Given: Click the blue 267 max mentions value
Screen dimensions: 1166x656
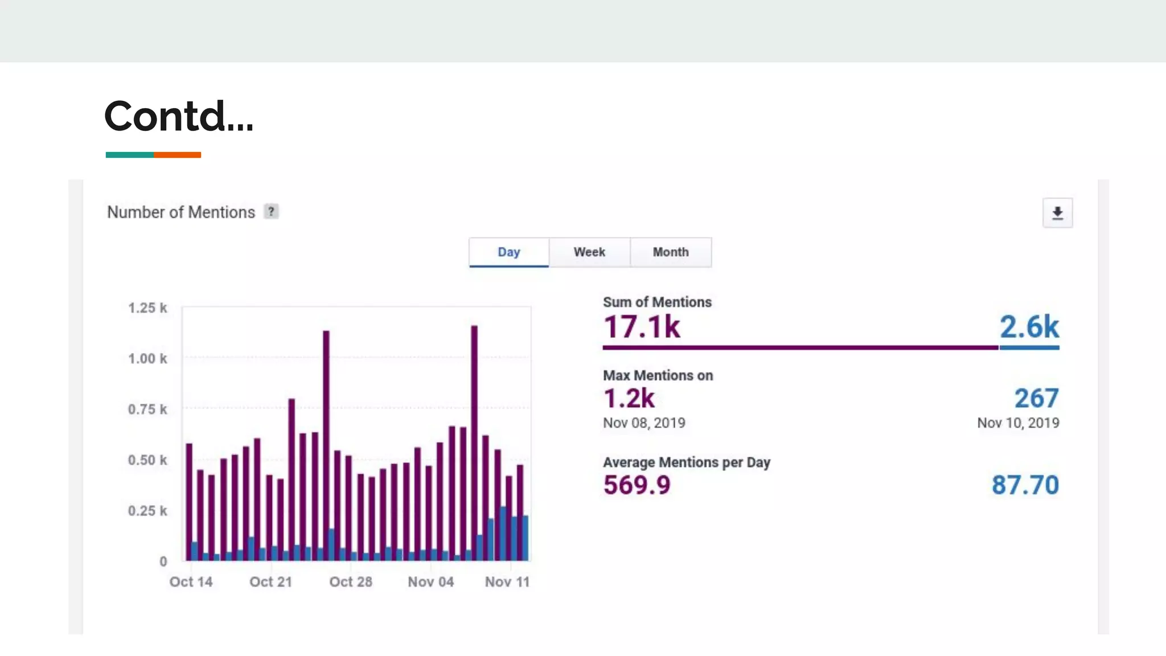Looking at the screenshot, I should coord(1036,398).
